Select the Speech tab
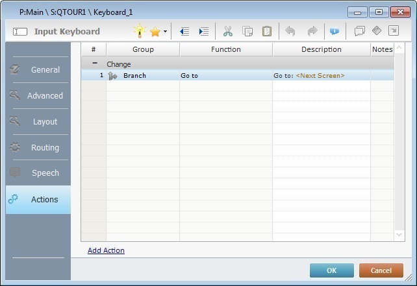This screenshot has height=286, width=417. click(x=38, y=173)
